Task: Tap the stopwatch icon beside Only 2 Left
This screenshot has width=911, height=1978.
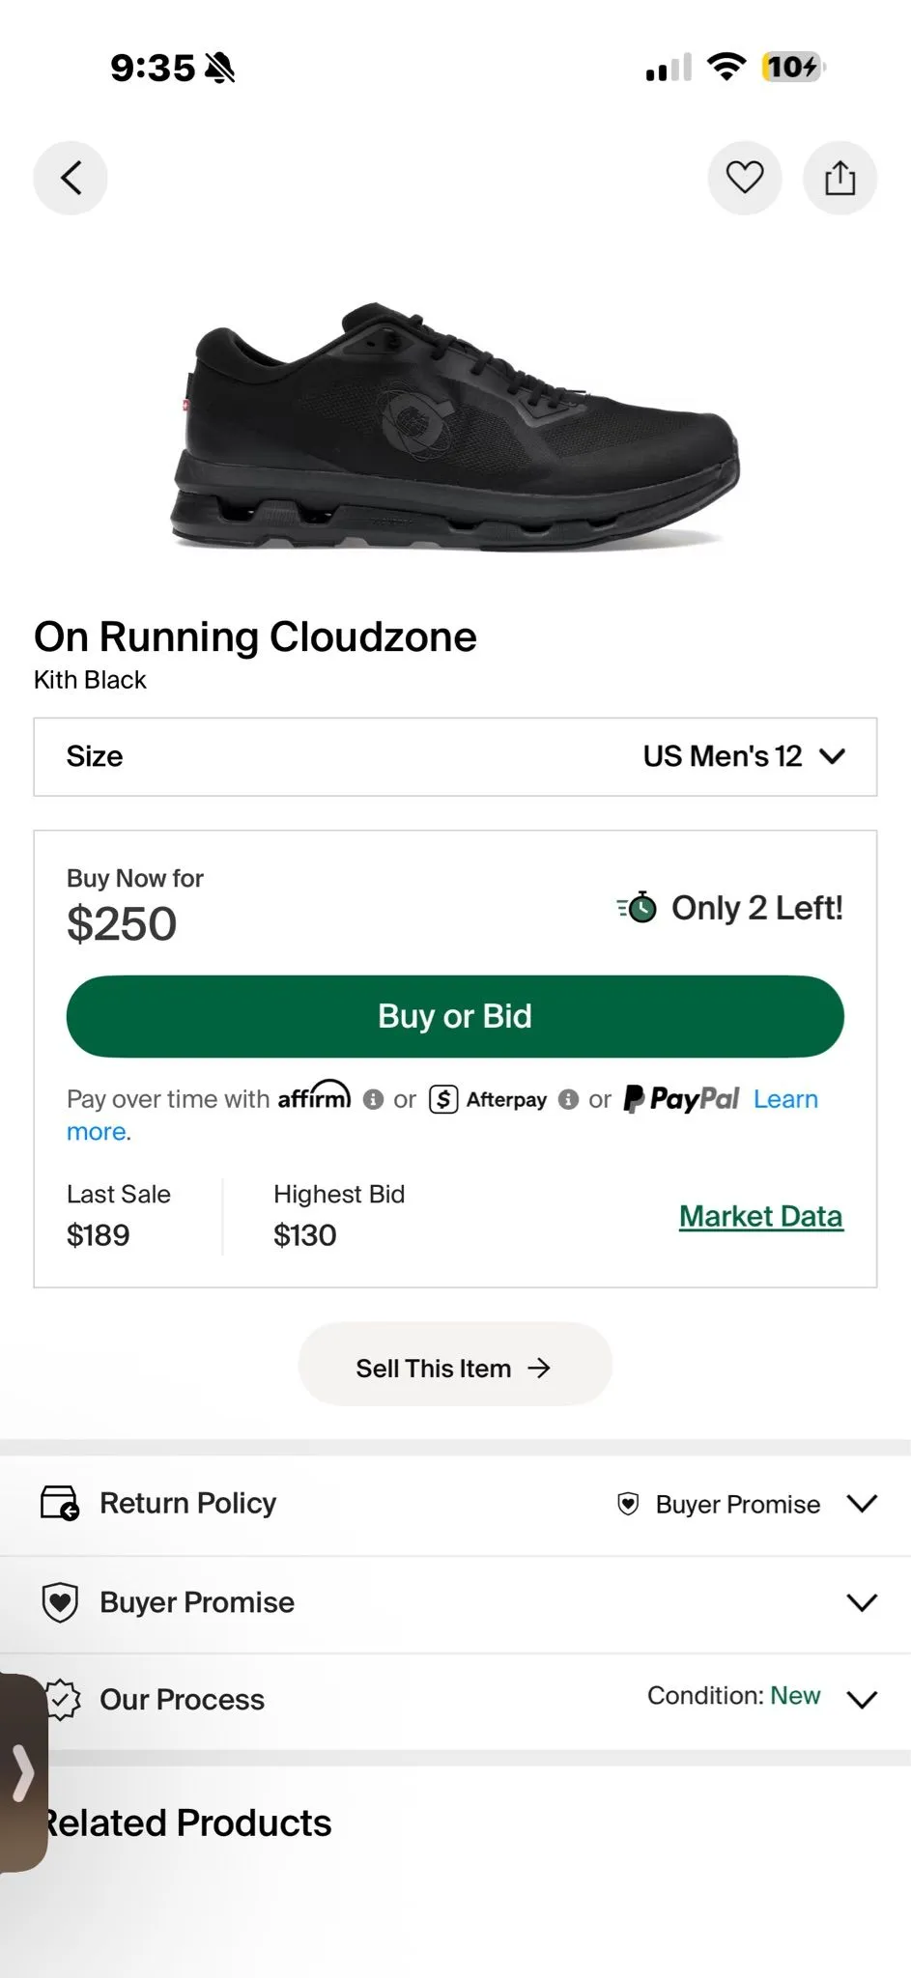Action: pyautogui.click(x=638, y=908)
